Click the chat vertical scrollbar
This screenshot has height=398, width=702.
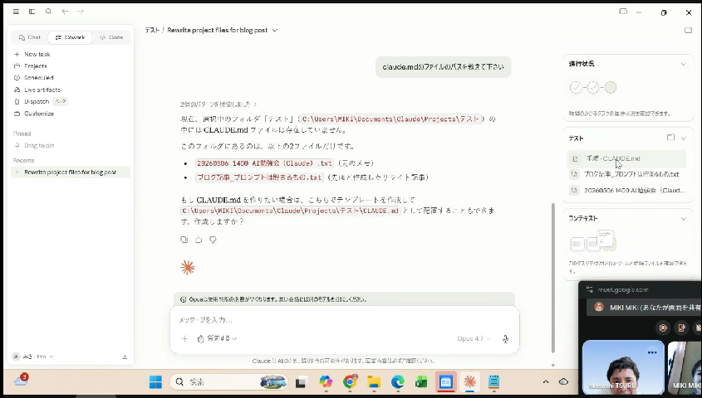(553, 278)
